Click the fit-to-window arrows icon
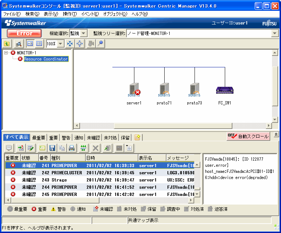The width and height of the screenshot is (281, 233). pyautogui.click(x=70, y=44)
